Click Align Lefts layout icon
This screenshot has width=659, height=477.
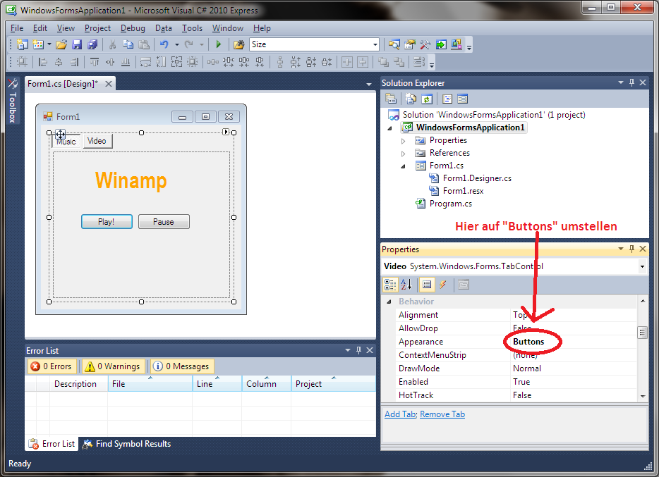click(x=43, y=62)
